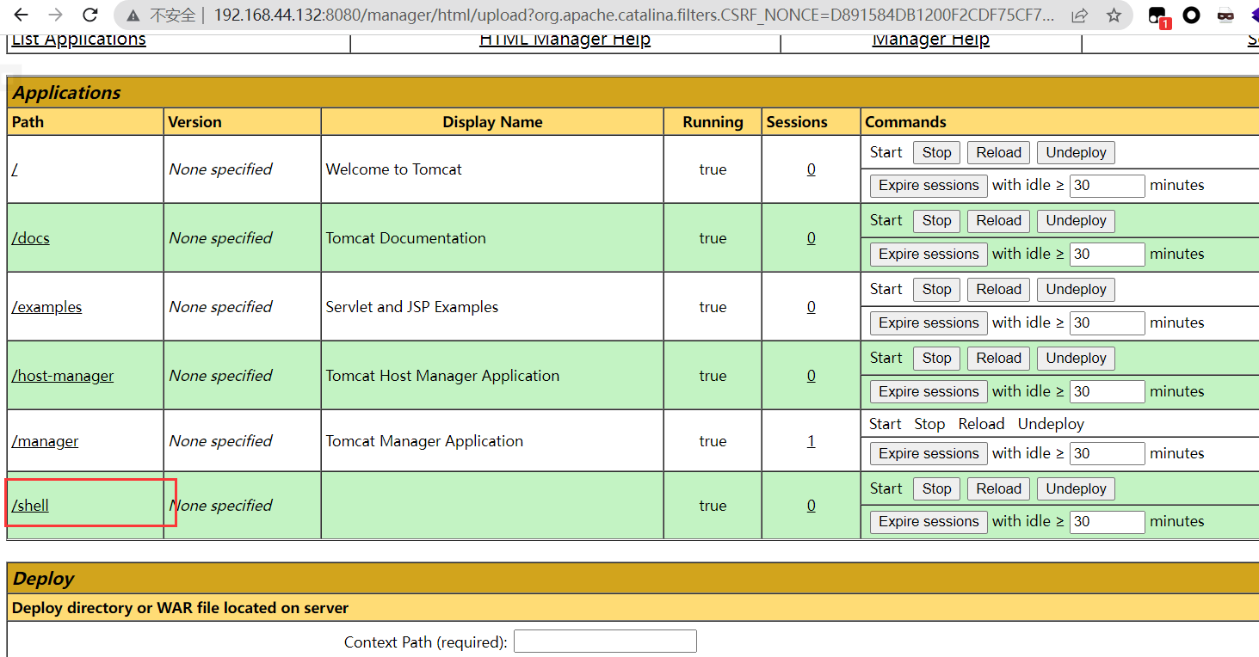Image resolution: width=1259 pixels, height=657 pixels.
Task: Edit idle minutes field for root app
Action: [1107, 185]
